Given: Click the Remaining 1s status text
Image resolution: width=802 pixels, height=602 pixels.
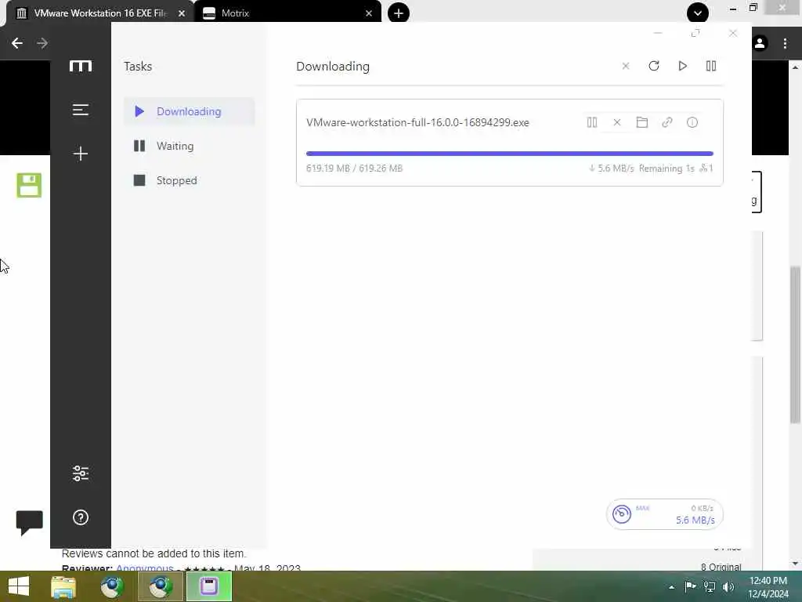Looking at the screenshot, I should click(667, 169).
